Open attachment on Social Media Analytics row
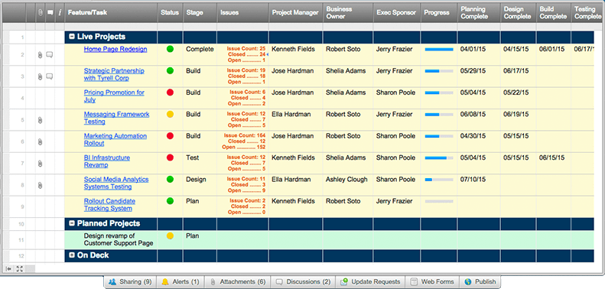605x289 pixels. 40,186
